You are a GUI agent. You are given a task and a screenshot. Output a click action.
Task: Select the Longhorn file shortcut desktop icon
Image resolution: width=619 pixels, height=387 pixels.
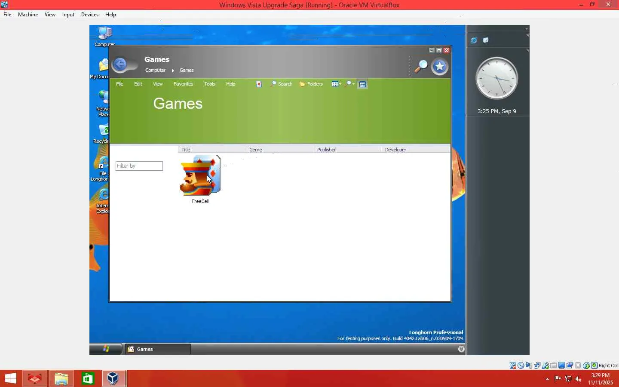pos(100,169)
